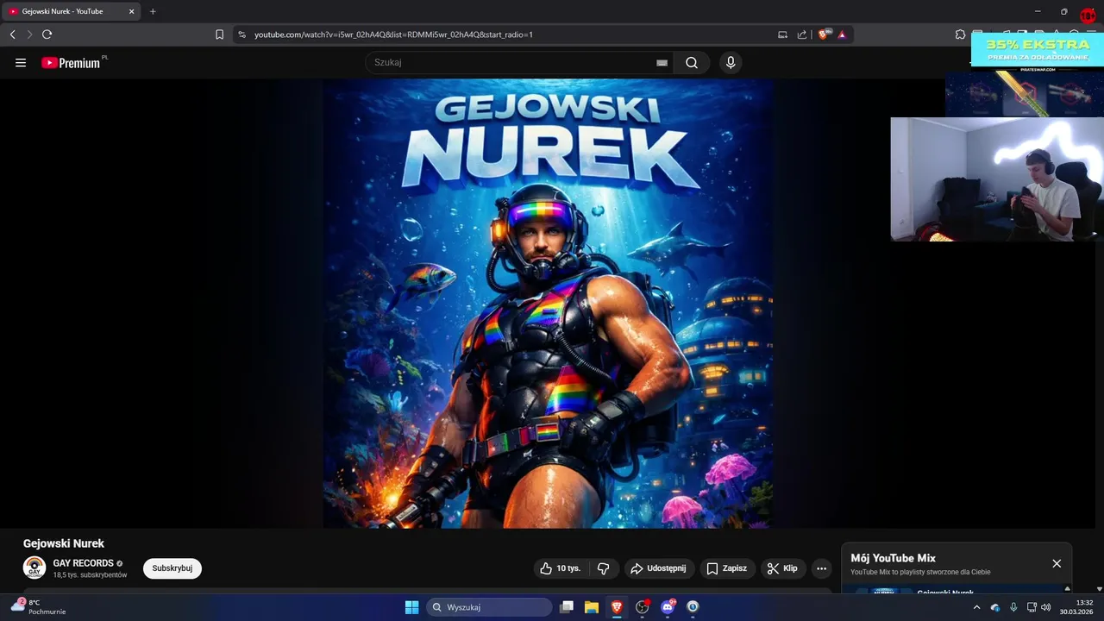Click the Gejowski Nurek video title
This screenshot has width=1104, height=621.
[64, 543]
